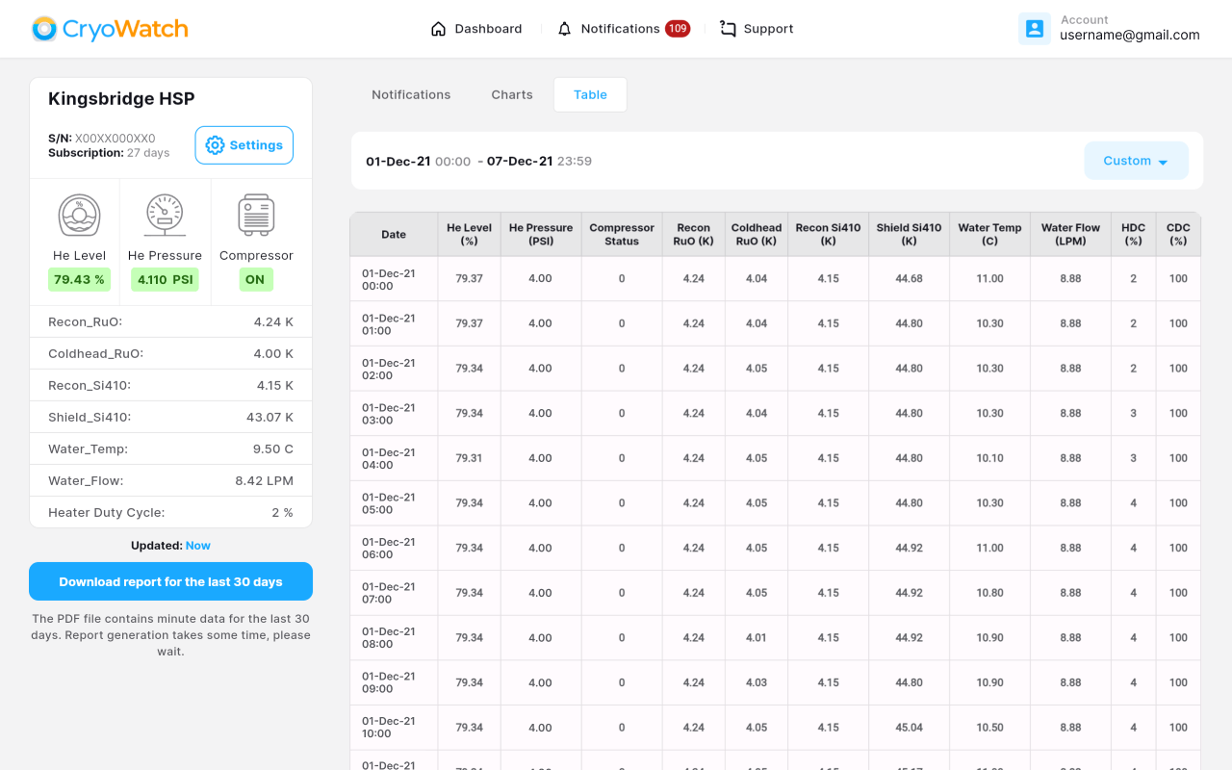This screenshot has width=1232, height=770.
Task: Click the He Level gauge icon
Action: click(79, 216)
